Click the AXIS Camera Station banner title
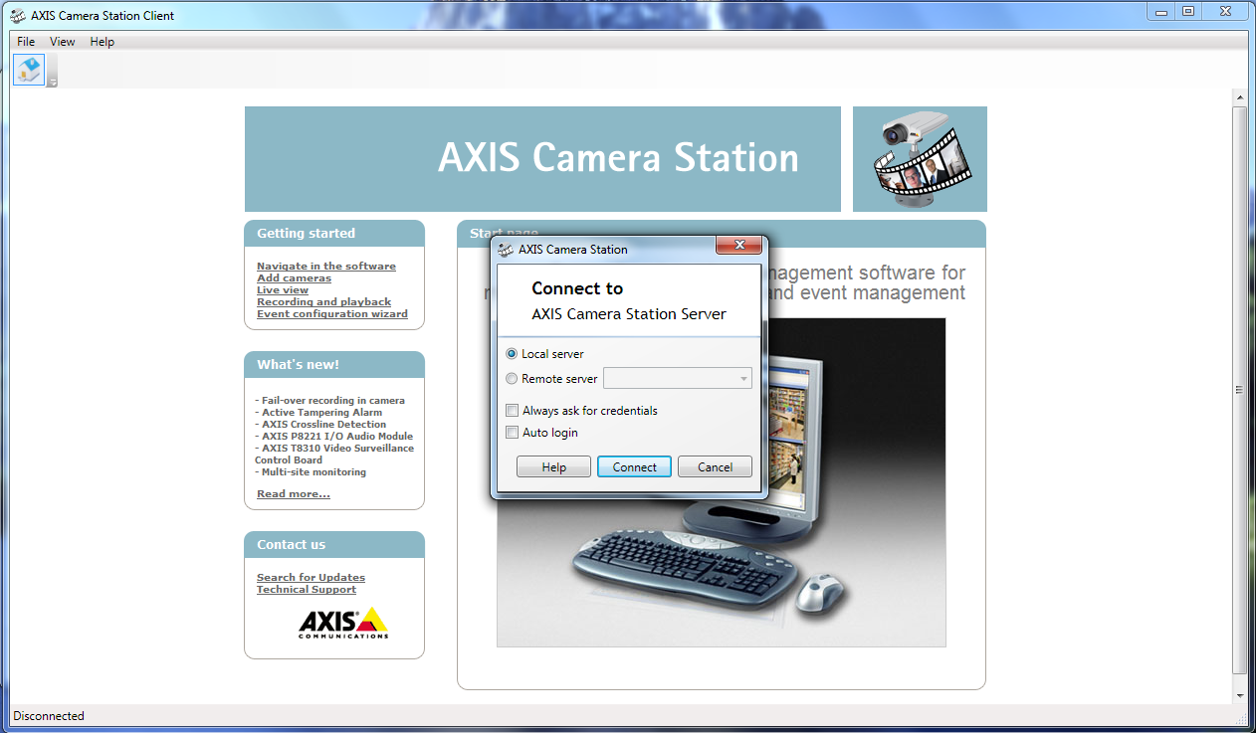This screenshot has height=733, width=1256. 618,158
